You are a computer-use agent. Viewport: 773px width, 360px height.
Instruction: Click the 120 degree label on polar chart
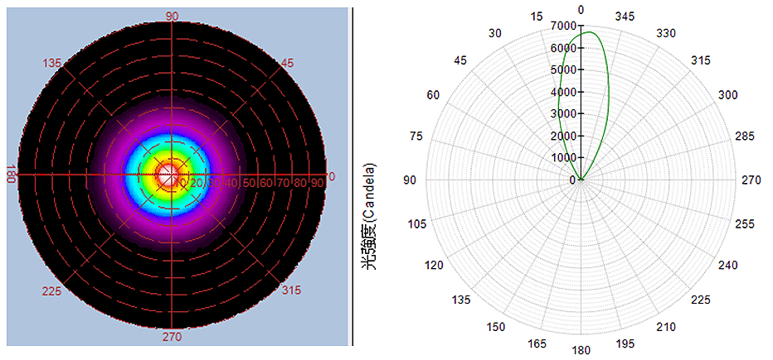(x=434, y=265)
